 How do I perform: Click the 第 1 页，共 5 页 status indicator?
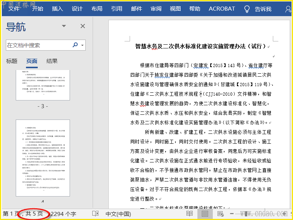coord(23,214)
